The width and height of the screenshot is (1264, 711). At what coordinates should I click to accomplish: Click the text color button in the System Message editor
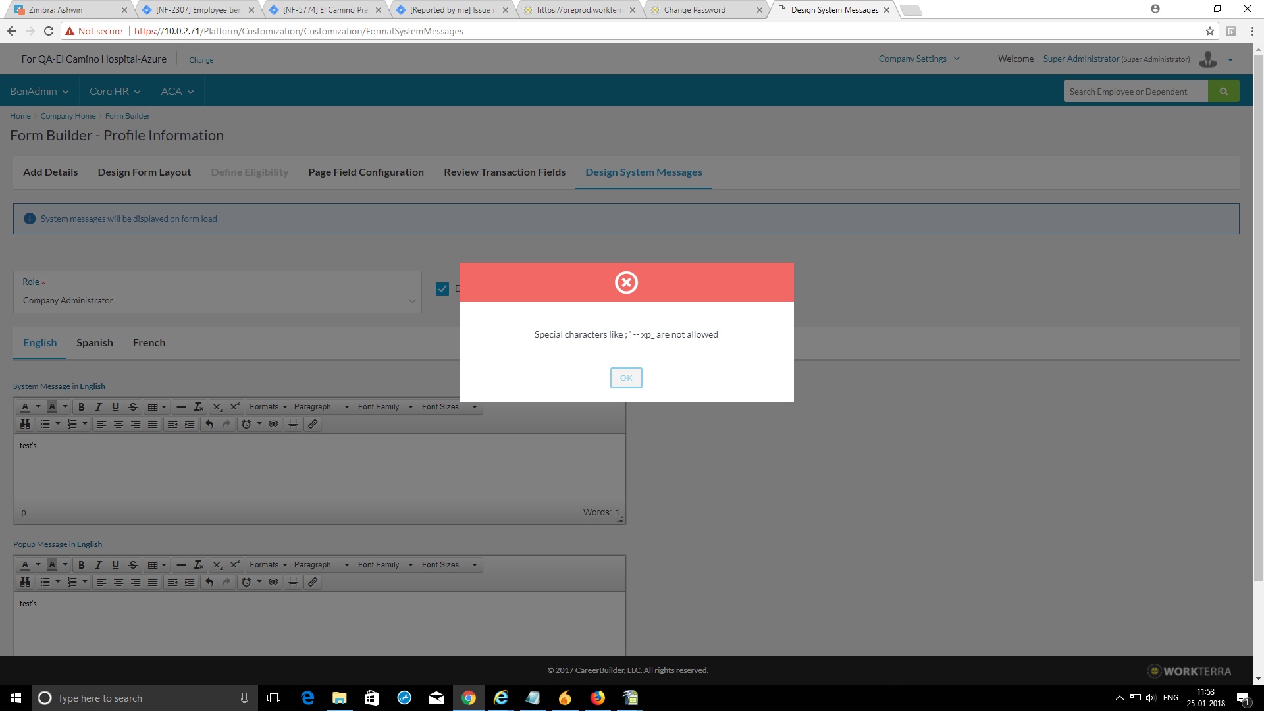[x=25, y=407]
